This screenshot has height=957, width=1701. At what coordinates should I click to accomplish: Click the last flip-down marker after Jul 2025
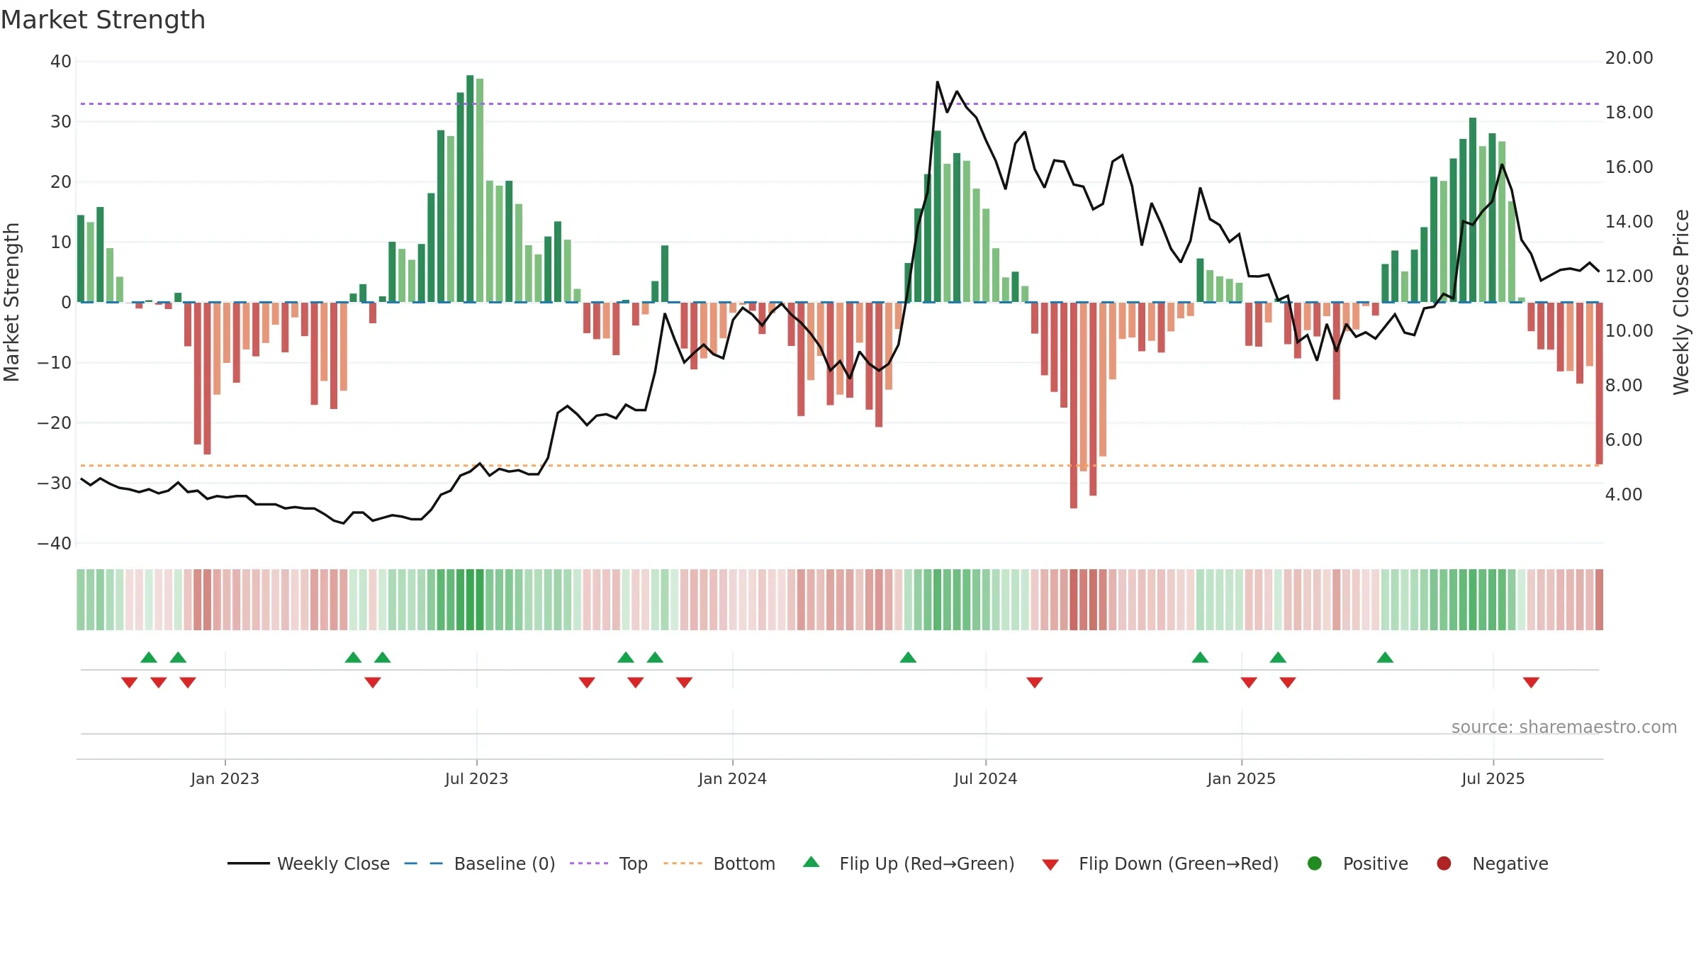[1531, 682]
